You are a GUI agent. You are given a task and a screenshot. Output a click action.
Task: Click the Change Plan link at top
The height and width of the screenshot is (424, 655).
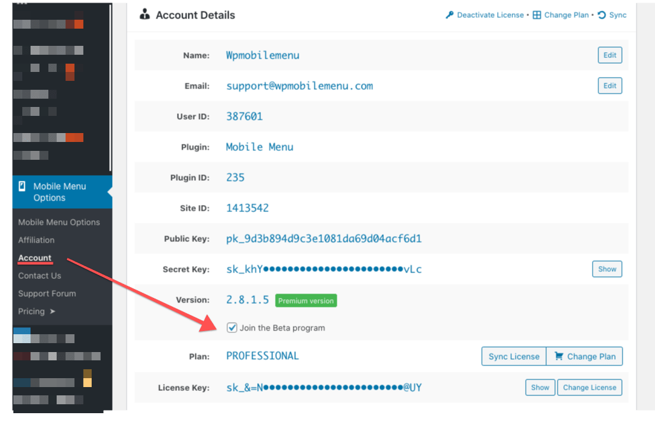[567, 15]
